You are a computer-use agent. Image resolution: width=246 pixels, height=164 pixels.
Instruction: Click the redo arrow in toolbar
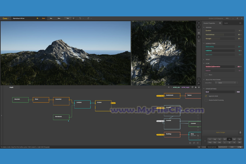pos(88,18)
